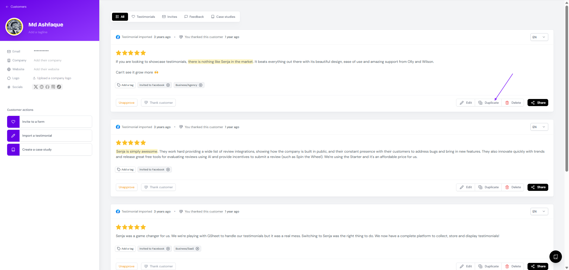Open the TikTok social icon
The width and height of the screenshot is (569, 270).
click(59, 87)
